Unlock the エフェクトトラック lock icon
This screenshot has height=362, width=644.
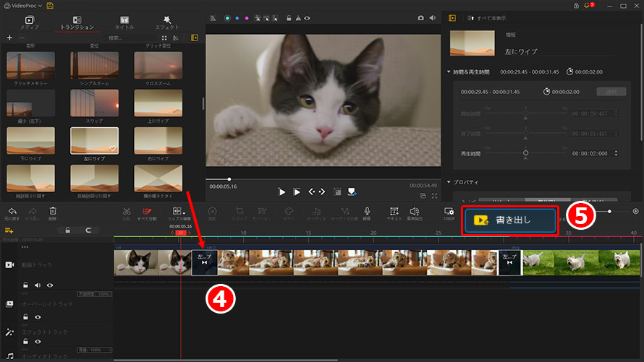tap(25, 342)
